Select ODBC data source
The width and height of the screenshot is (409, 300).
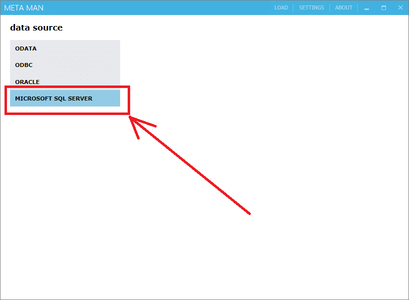65,65
